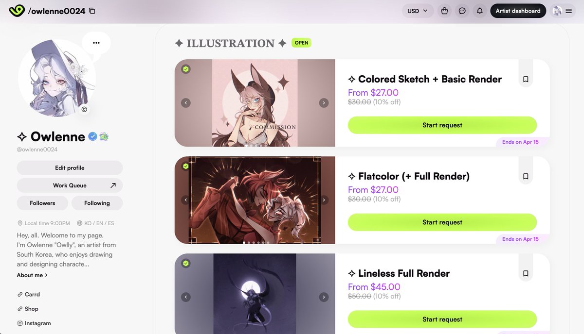Click the Lineless Full Render moon thumbnail
Screen dimensions: 584x334
[x=255, y=294]
